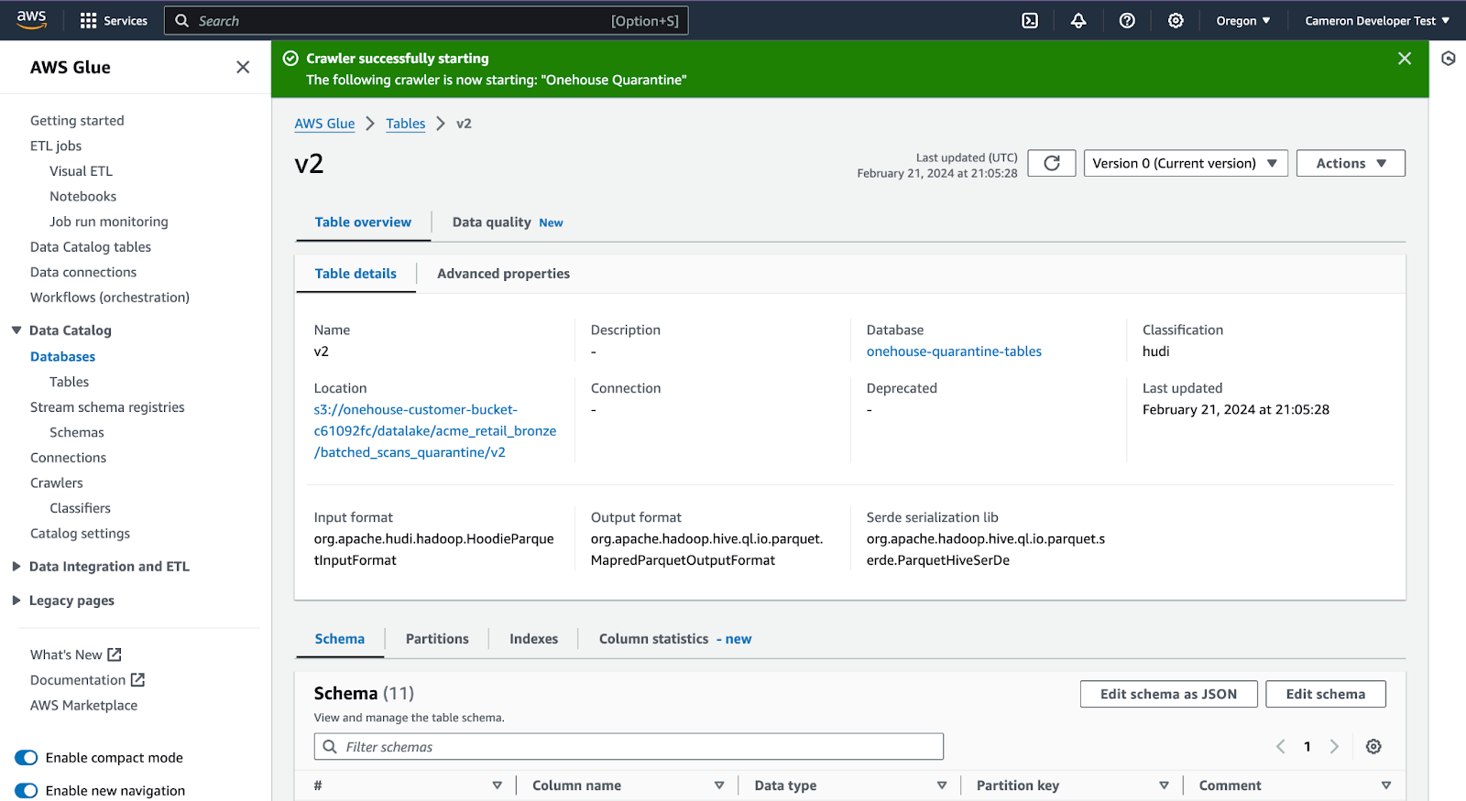Open the S3 location link
1466x801 pixels.
coord(434,430)
